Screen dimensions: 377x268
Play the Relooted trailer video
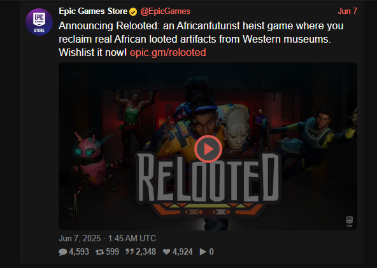coord(208,149)
